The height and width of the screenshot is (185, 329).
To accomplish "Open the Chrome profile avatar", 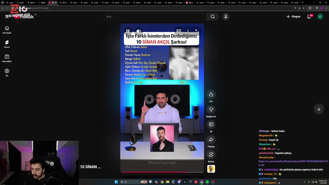I will (x=322, y=8).
